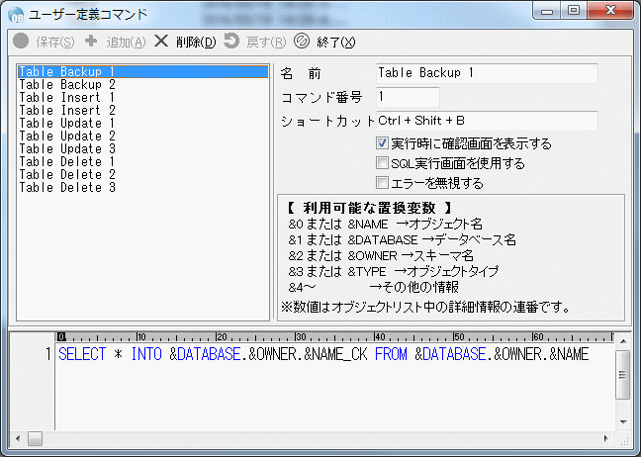Select Table Delete 2 entry
This screenshot has height=457, width=641.
tap(67, 174)
